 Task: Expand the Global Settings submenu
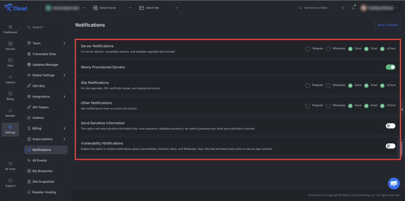pos(46,75)
